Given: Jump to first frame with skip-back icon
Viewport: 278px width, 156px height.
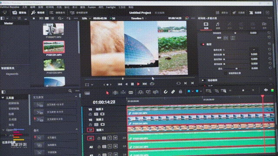Looking at the screenshot, I should click(120, 84).
